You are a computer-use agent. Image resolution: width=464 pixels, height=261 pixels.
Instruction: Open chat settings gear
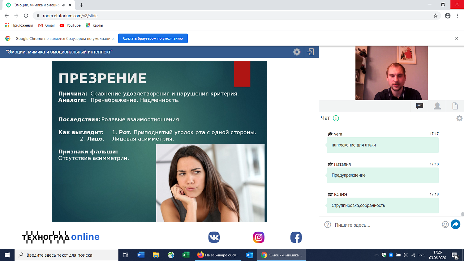coord(459,118)
